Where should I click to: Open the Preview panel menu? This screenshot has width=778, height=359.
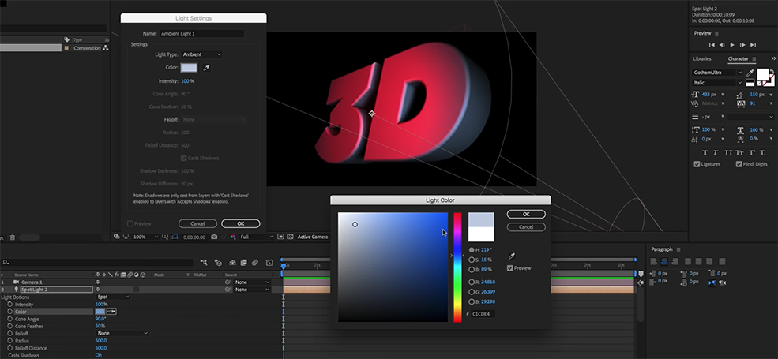(x=716, y=33)
